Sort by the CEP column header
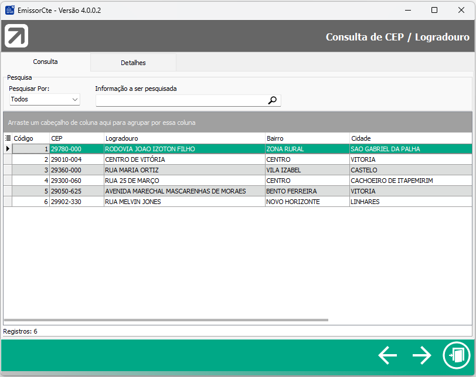 [x=76, y=138]
